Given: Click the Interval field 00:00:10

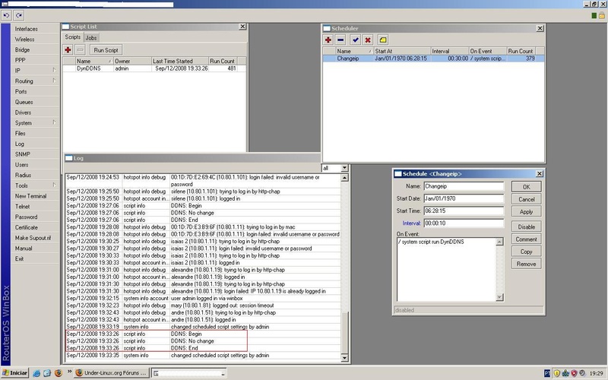Looking at the screenshot, I should pos(464,223).
